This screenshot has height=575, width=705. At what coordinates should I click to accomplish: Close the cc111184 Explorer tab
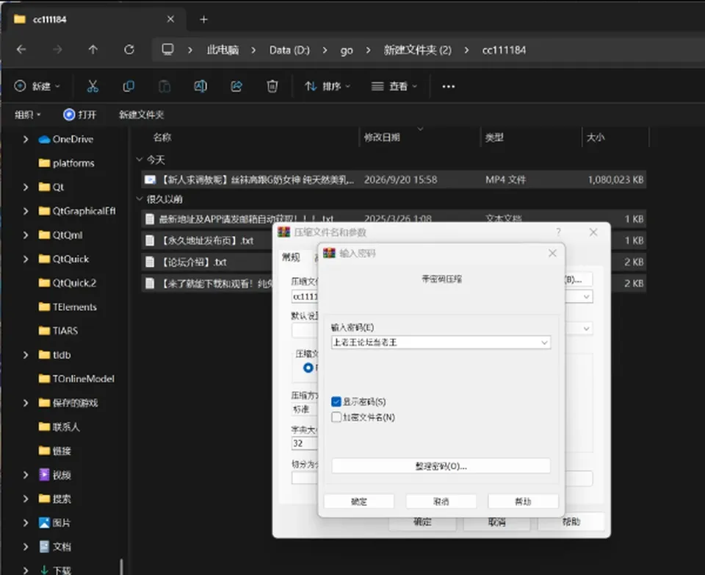170,19
